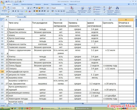
Task: Switch to the Данные tab
Action: click(46, 4)
